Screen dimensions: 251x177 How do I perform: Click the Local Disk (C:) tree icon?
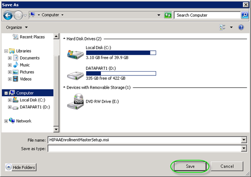pyautogui.click(x=16, y=100)
